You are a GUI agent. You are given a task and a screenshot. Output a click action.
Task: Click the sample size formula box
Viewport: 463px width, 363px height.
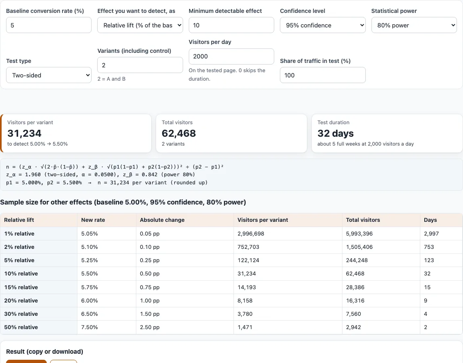[231, 175]
